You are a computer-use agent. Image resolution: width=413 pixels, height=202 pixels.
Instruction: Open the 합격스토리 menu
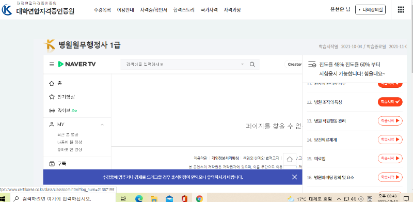tap(184, 10)
